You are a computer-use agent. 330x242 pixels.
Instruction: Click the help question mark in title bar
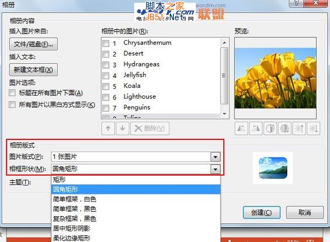pos(297,3)
